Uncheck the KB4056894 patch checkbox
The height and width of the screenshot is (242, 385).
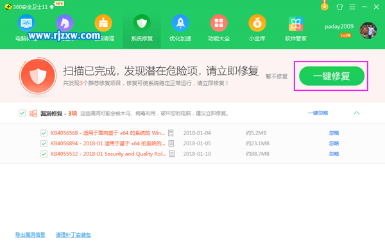[44, 143]
